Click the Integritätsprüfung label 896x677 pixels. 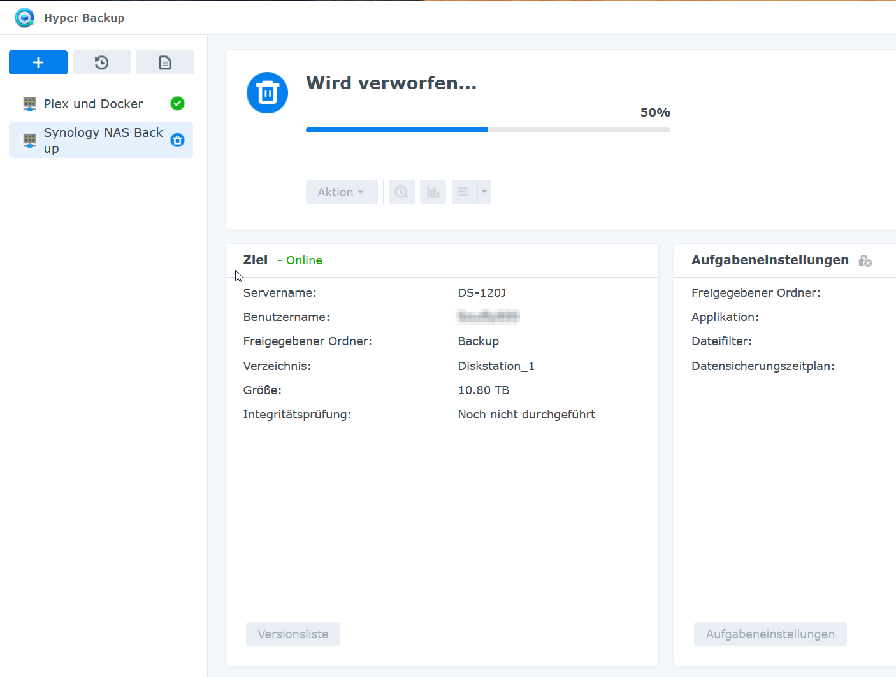[x=297, y=415]
